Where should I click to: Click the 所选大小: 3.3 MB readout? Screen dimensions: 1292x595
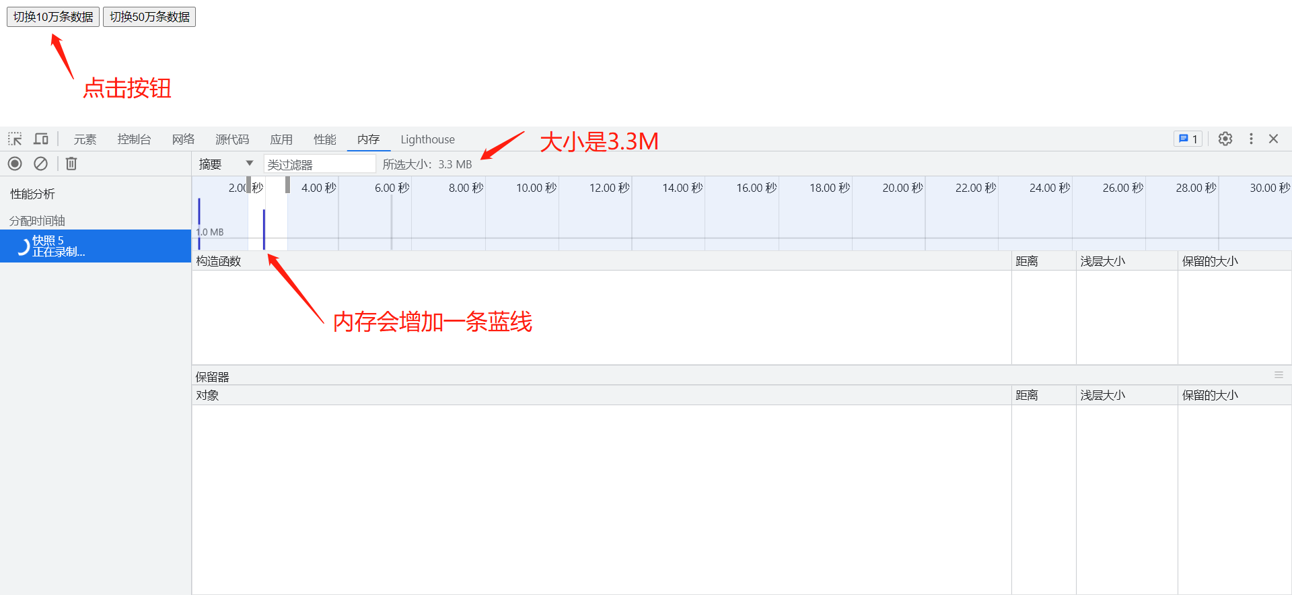point(427,164)
